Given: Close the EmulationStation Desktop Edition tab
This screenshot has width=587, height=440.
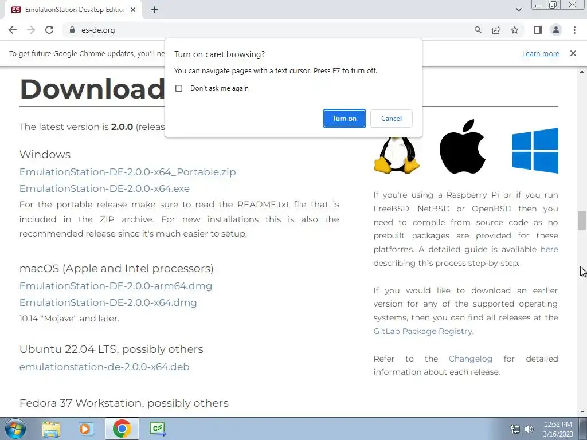Looking at the screenshot, I should (x=133, y=10).
